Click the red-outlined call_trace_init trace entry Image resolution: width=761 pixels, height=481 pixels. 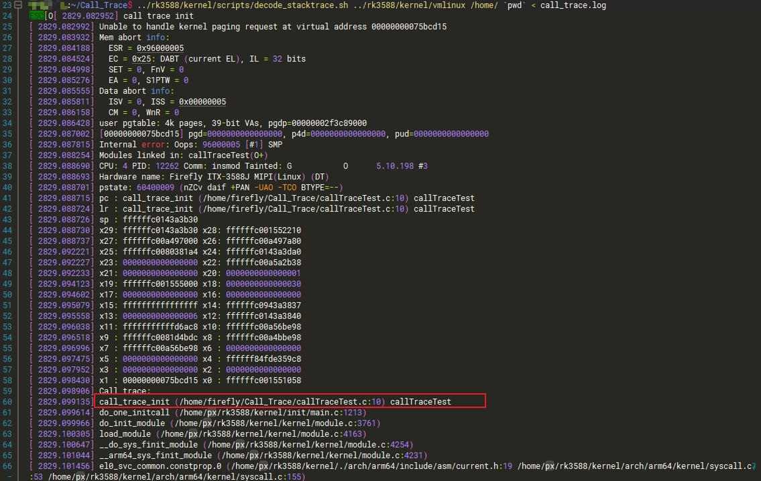click(288, 401)
